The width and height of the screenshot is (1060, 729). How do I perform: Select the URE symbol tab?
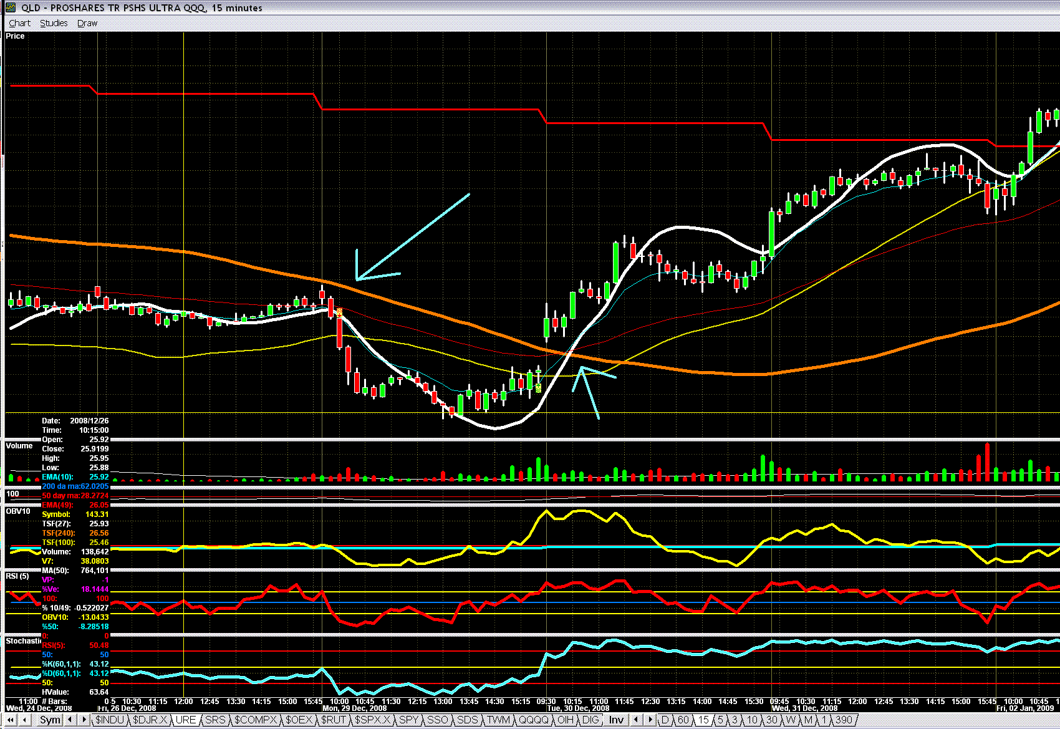pyautogui.click(x=186, y=720)
